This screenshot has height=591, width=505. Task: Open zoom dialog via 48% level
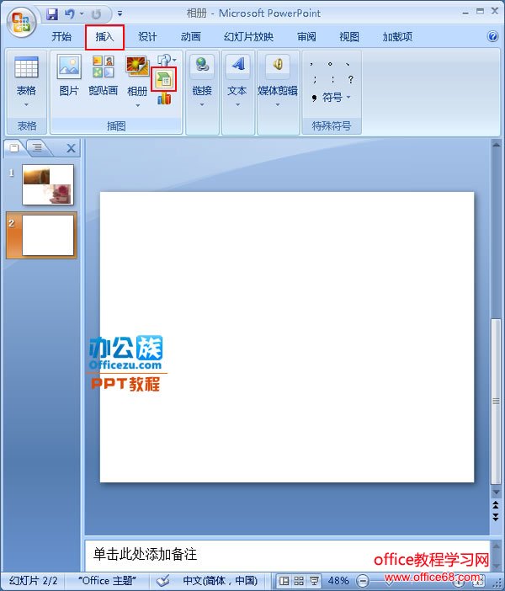(x=338, y=581)
